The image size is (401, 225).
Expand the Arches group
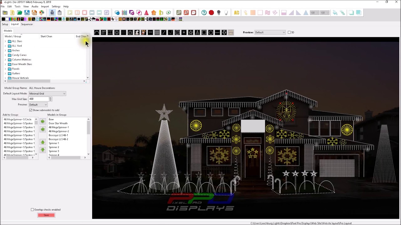click(5, 50)
